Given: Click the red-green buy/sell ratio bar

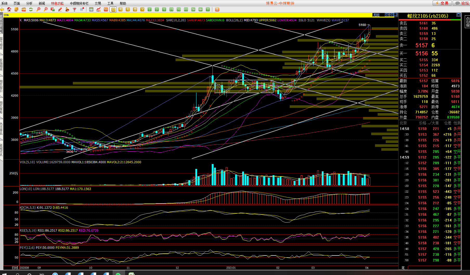Looking at the screenshot, I should pos(429,19).
